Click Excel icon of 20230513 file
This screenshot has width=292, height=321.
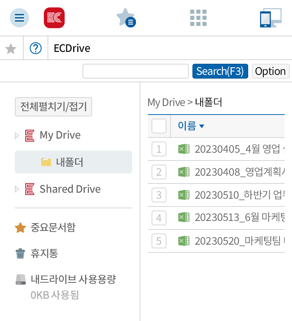(184, 218)
